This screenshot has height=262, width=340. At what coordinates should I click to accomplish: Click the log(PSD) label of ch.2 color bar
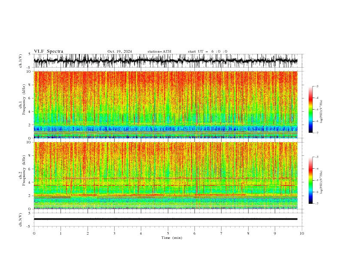322,182
